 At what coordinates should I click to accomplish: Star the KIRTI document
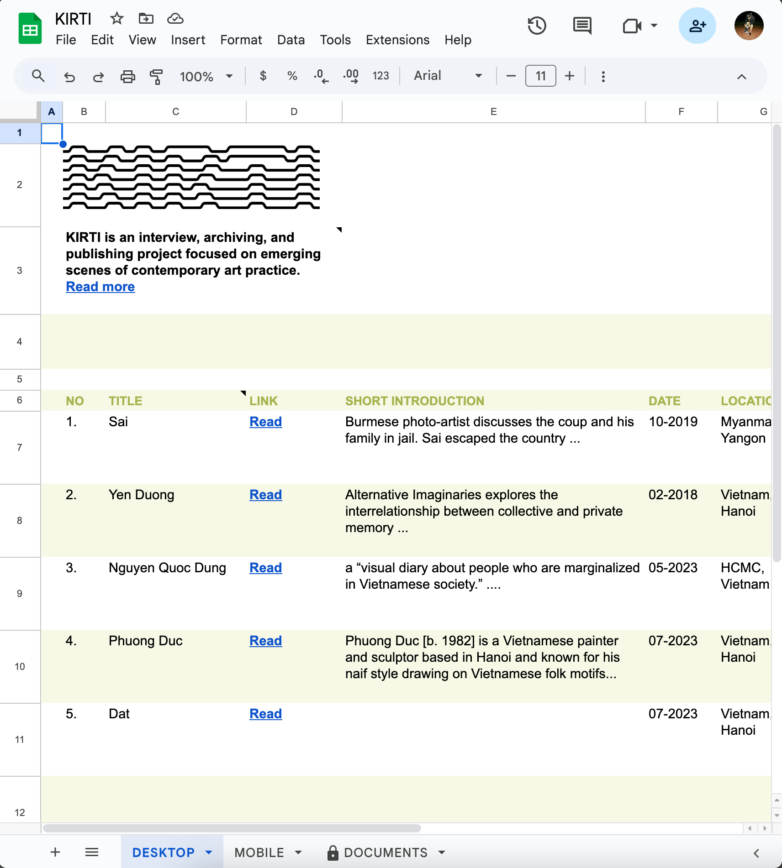[x=117, y=19]
